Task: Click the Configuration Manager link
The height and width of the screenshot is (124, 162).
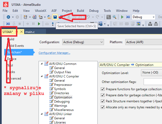Action: (x=54, y=53)
